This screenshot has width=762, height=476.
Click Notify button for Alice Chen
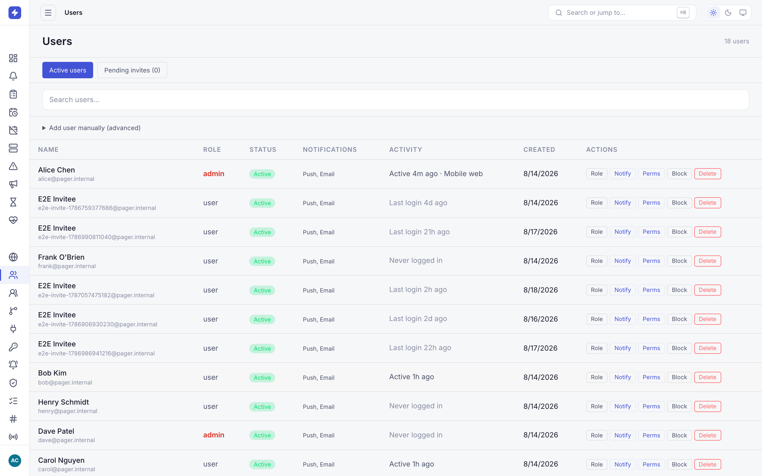pos(623,174)
